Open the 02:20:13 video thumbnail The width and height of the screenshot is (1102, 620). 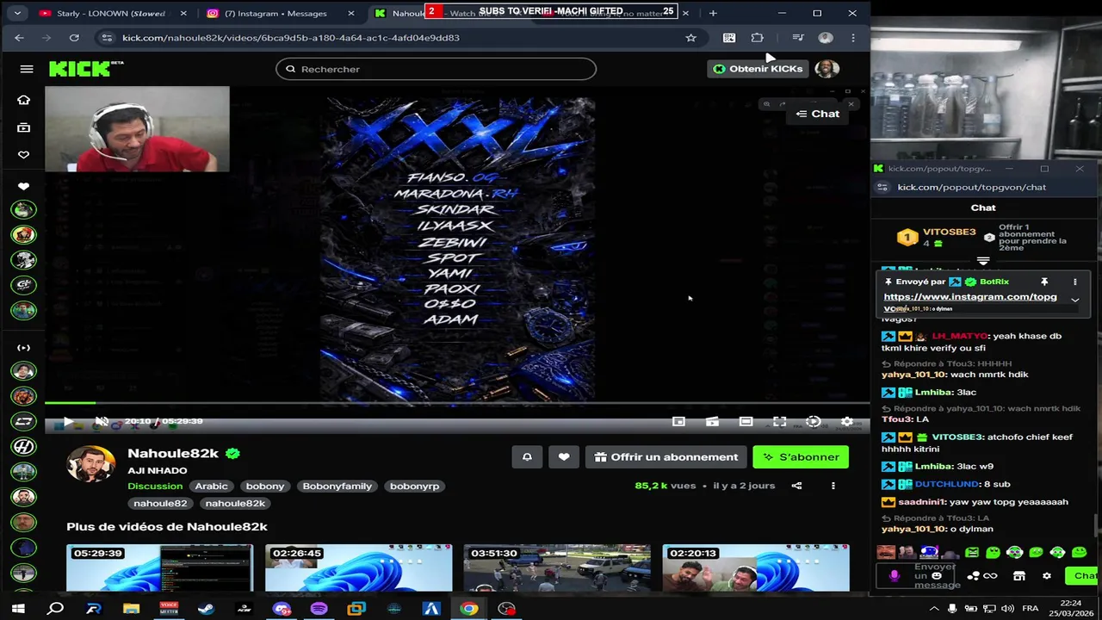pos(756,567)
